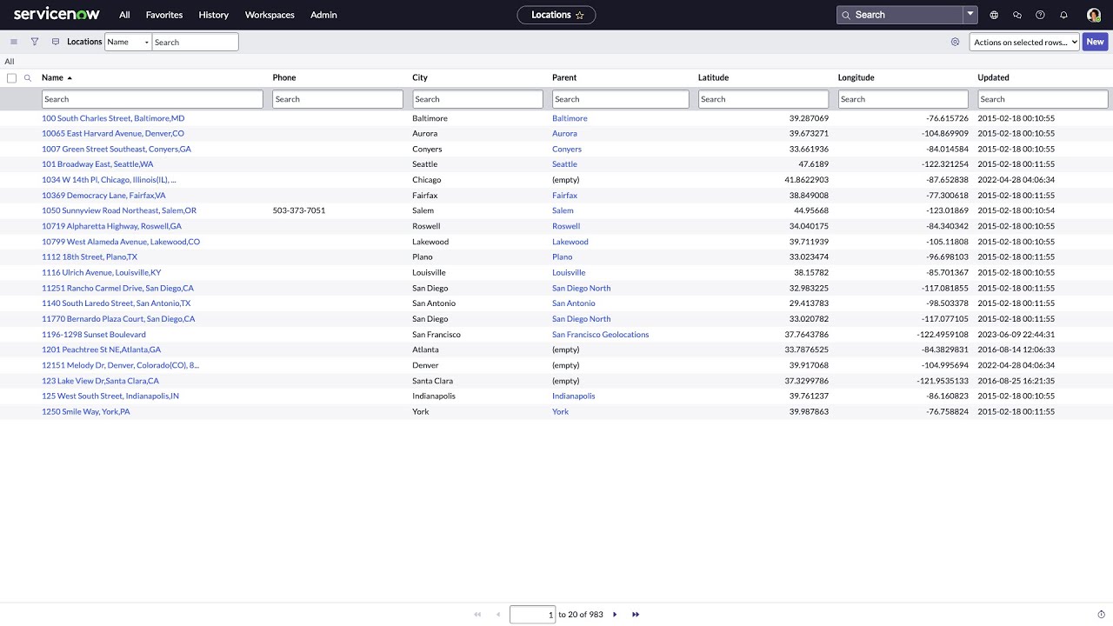Jump to last page arrow
Image resolution: width=1113 pixels, height=626 pixels.
coord(636,615)
